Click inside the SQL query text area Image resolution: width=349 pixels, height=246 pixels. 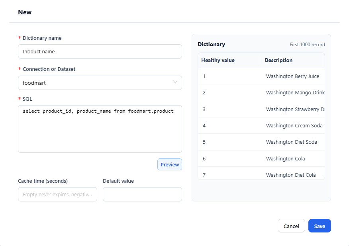click(x=100, y=129)
